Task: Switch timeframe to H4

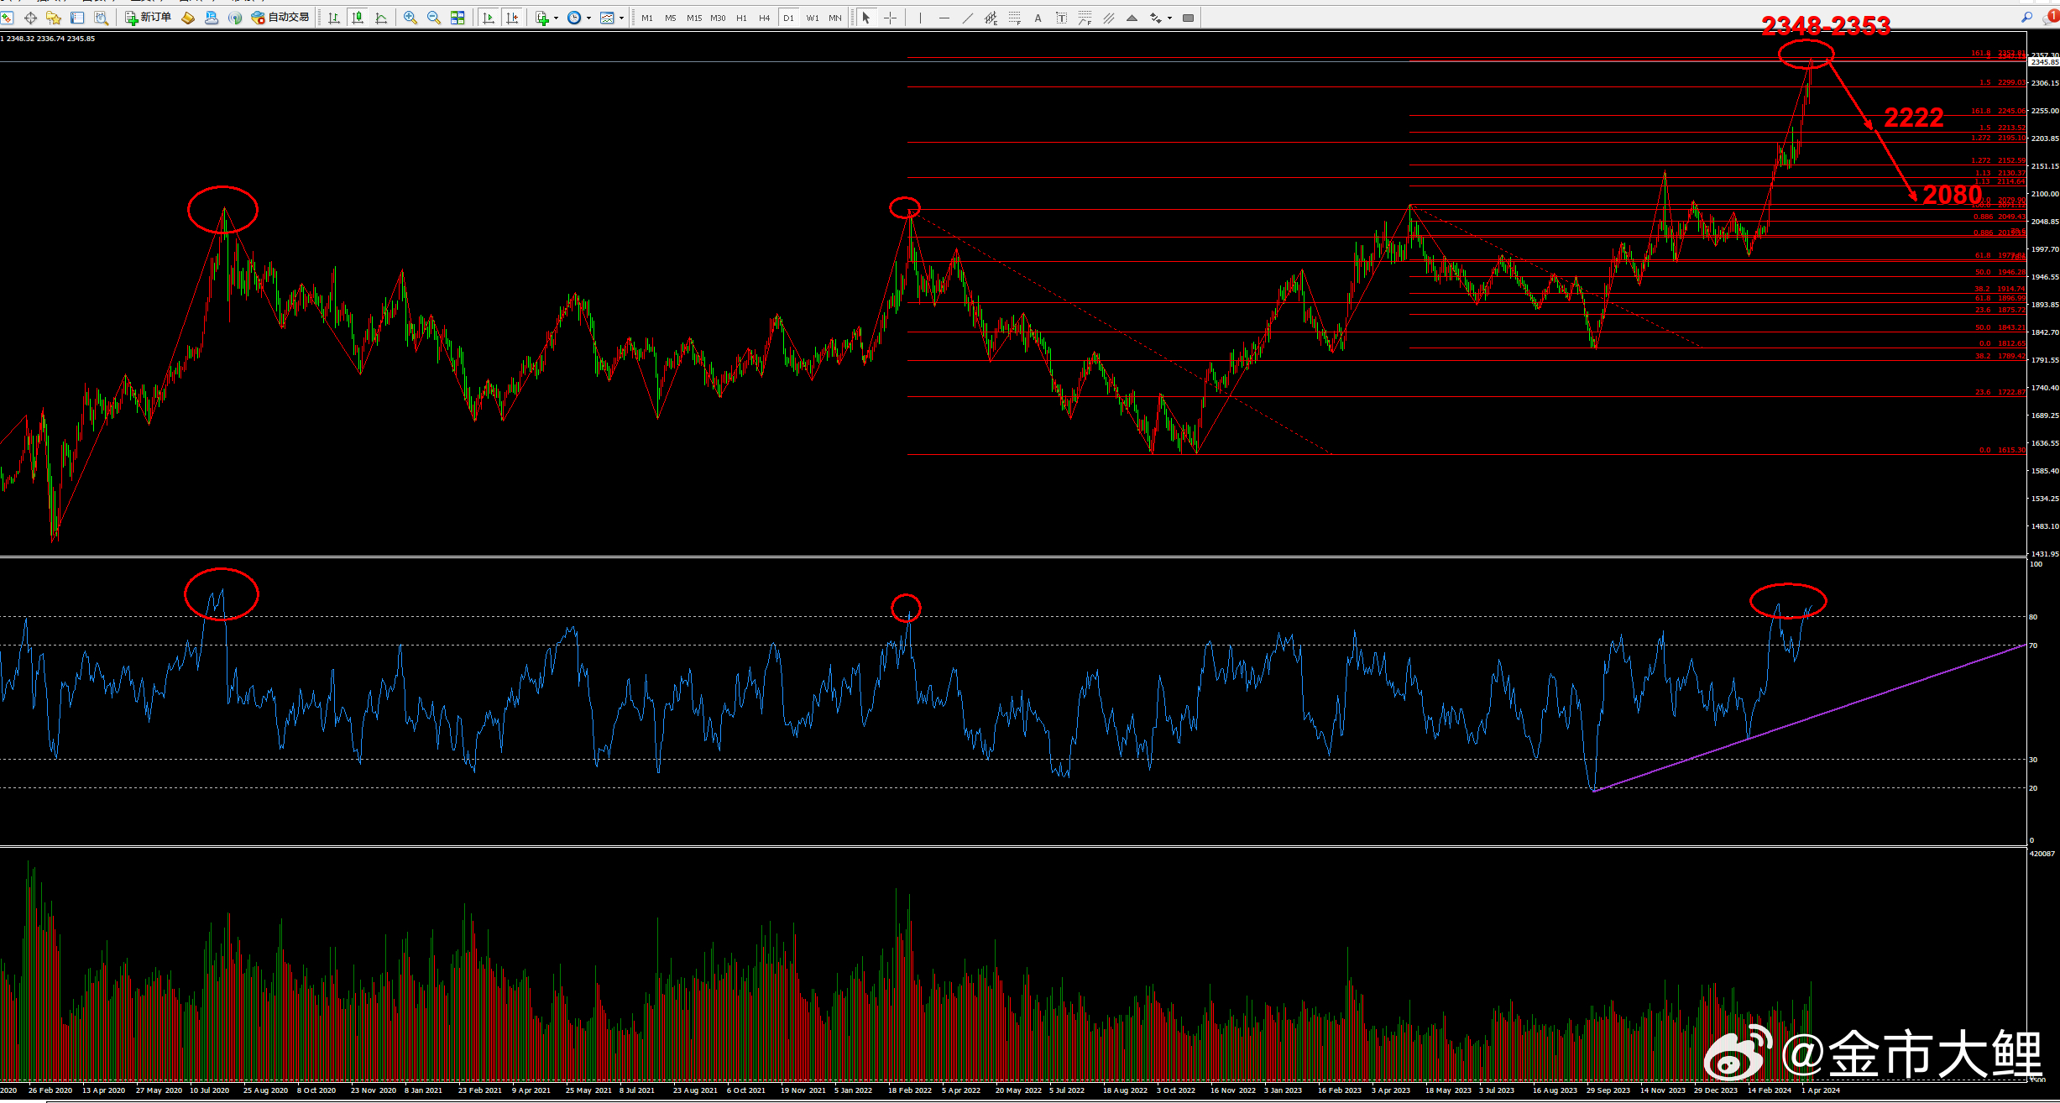Action: click(x=764, y=18)
